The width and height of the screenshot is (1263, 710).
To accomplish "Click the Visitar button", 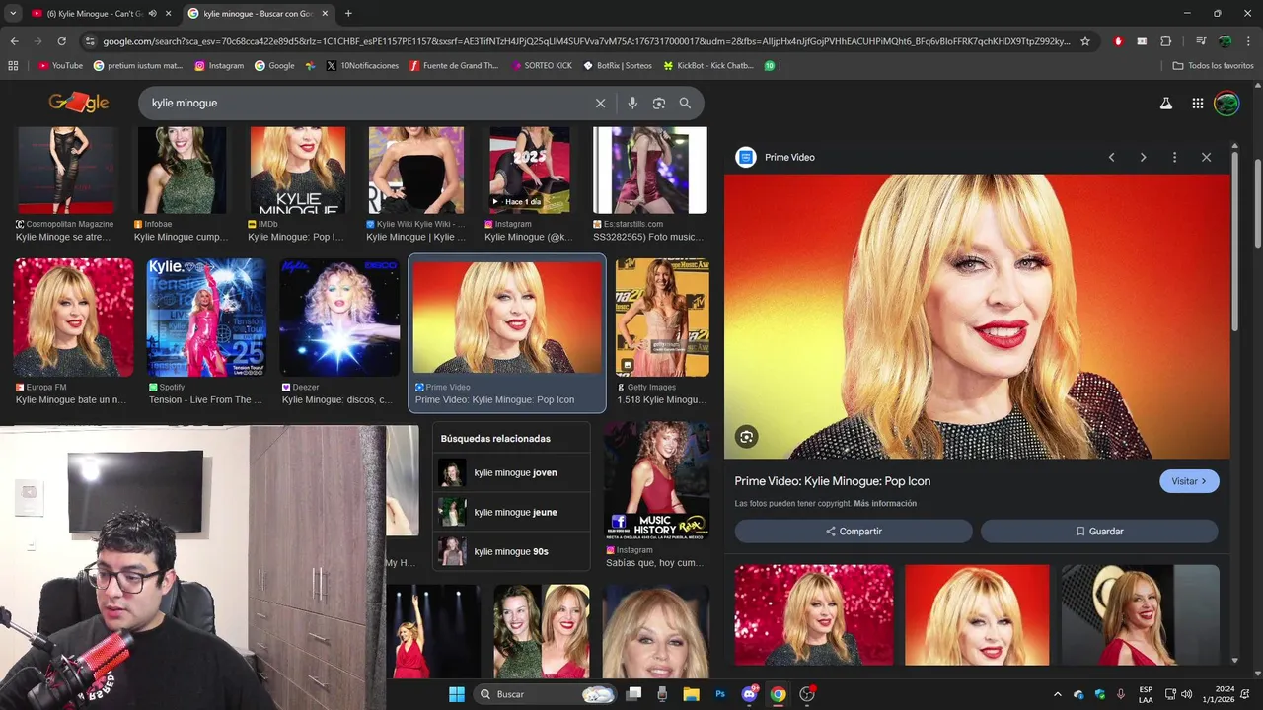I will click(x=1189, y=481).
